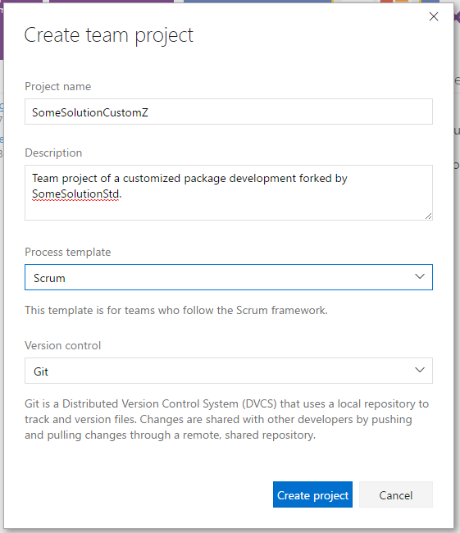Click the Scrum framework help text
Viewport: 460px width, 533px height.
[x=176, y=310]
